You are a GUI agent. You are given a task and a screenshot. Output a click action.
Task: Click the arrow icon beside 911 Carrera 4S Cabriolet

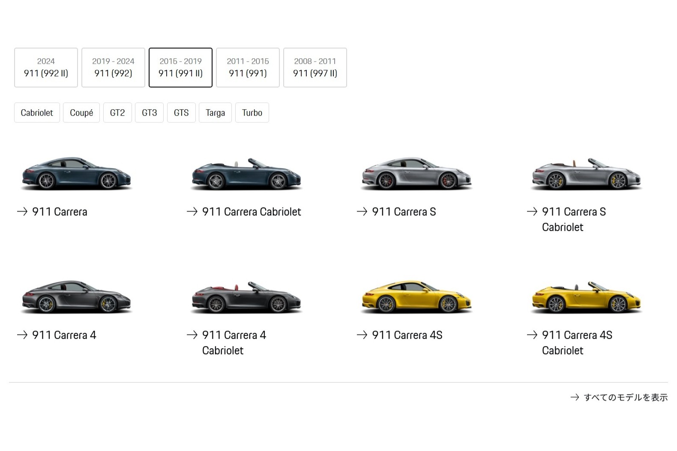(532, 335)
